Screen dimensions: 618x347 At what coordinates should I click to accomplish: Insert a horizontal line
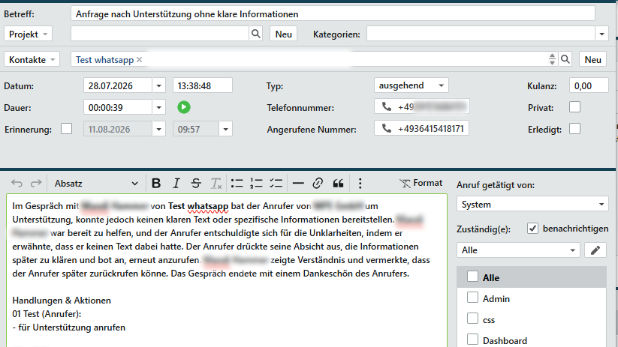click(298, 184)
